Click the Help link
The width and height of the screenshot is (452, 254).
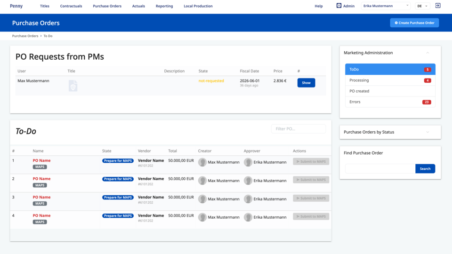coord(319,6)
